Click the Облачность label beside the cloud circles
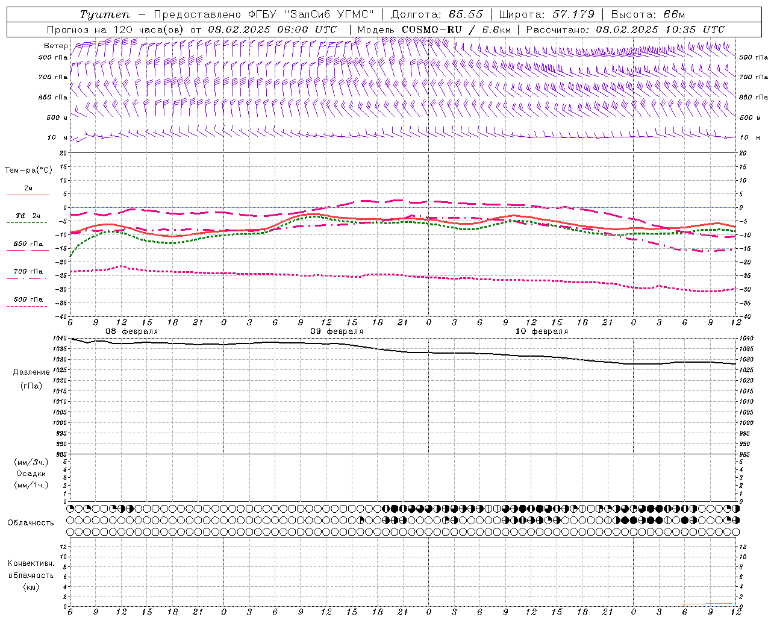Image resolution: width=771 pixels, height=617 pixels. point(31,523)
